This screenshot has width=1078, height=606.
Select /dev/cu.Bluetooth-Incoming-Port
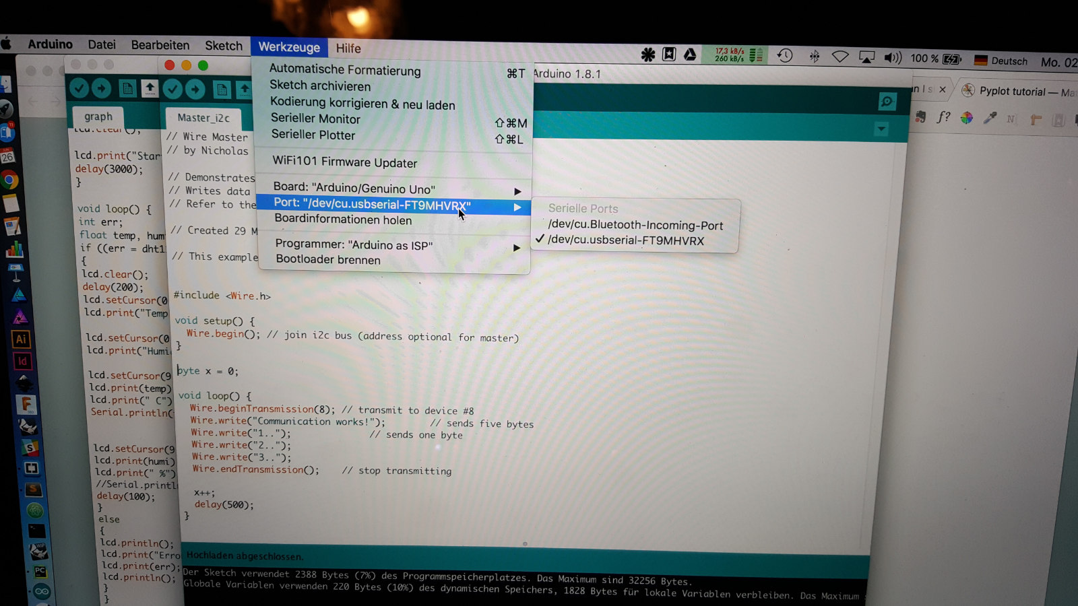click(x=635, y=226)
